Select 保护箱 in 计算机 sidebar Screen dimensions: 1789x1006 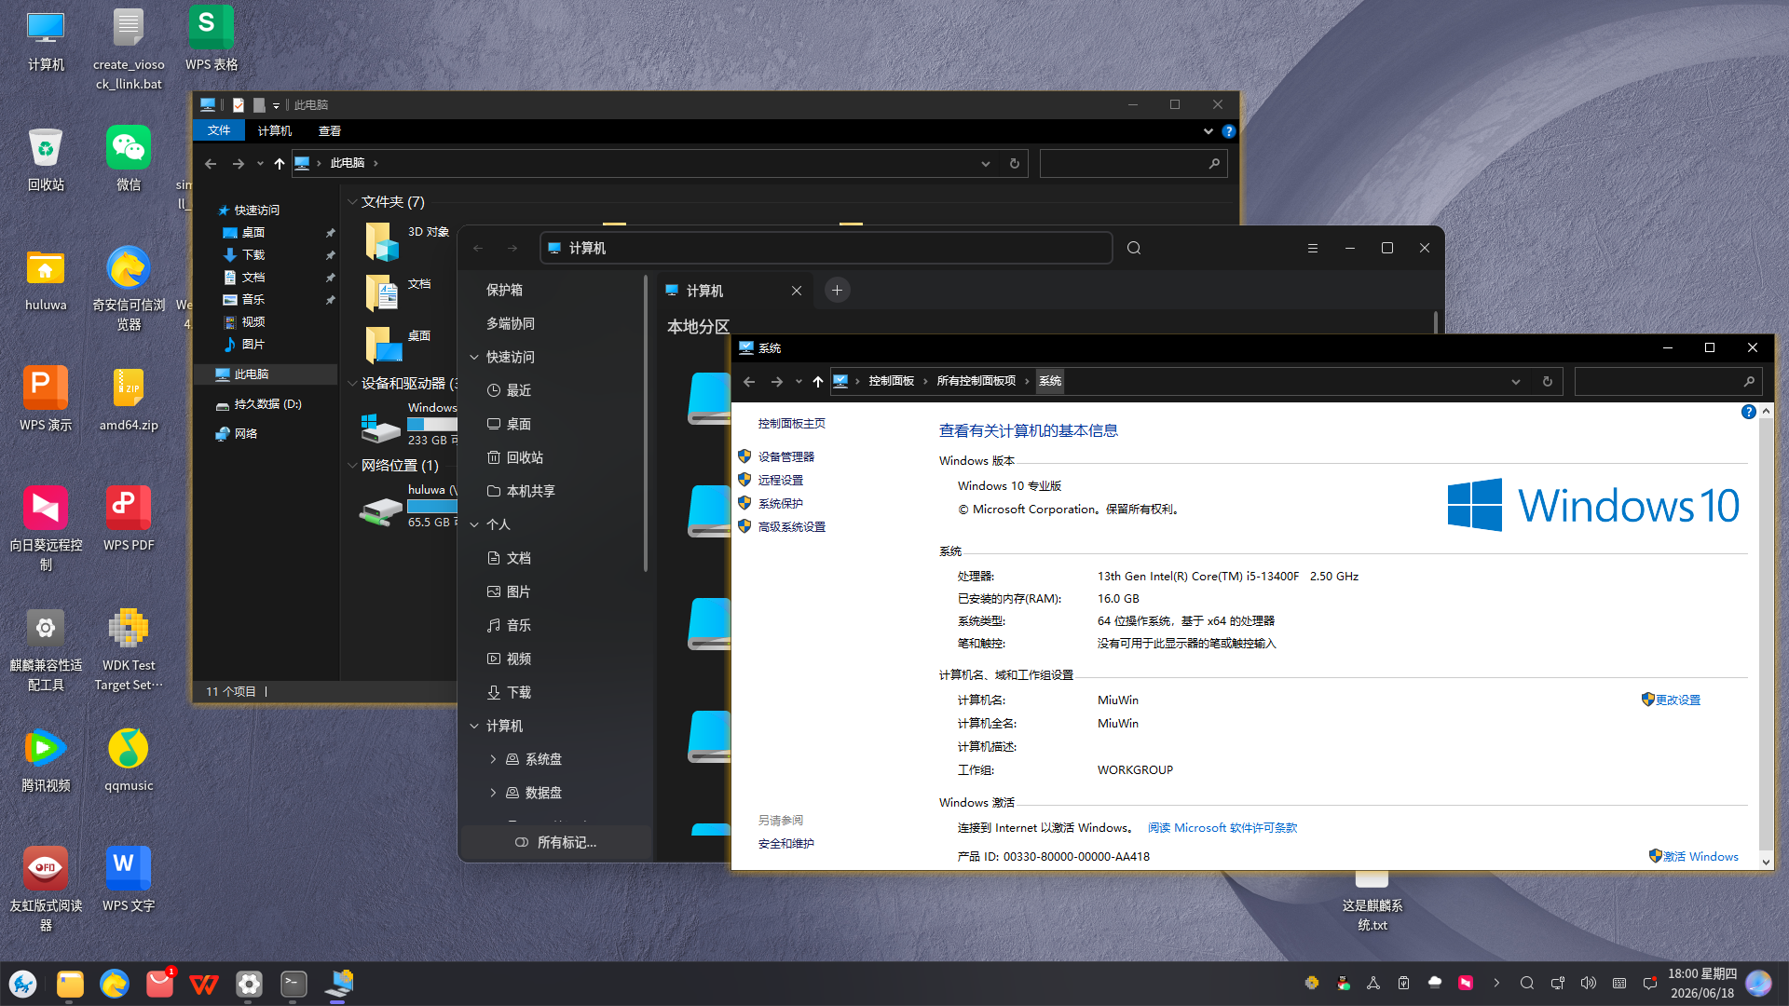[504, 290]
